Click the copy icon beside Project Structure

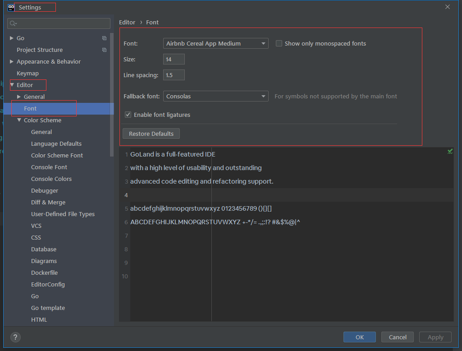pyautogui.click(x=105, y=50)
